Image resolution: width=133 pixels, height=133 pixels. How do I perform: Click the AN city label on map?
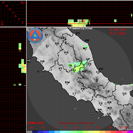87,40
